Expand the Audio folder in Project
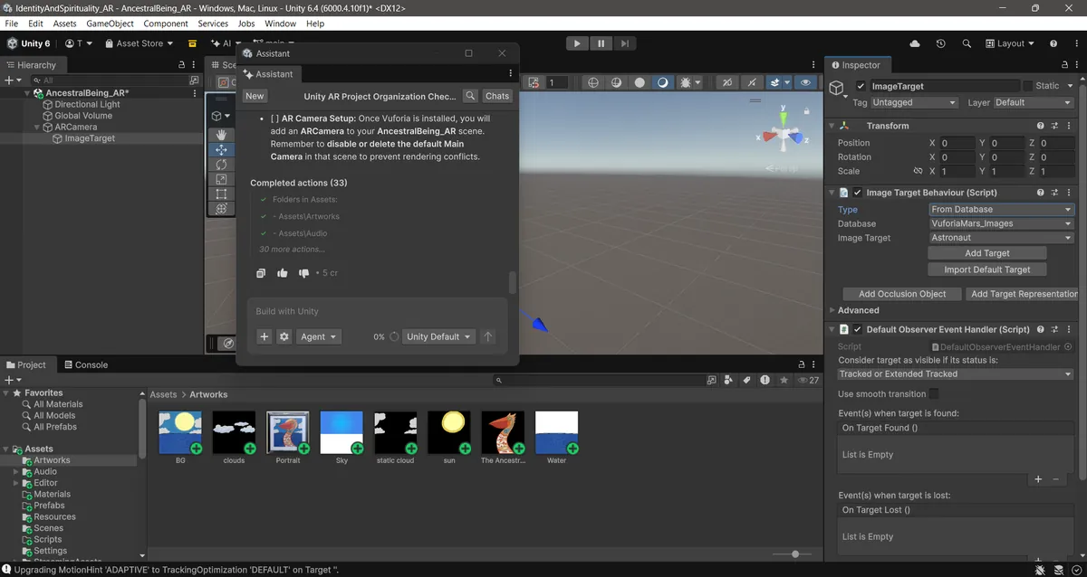Viewport: 1087px width, 577px height. (15, 472)
